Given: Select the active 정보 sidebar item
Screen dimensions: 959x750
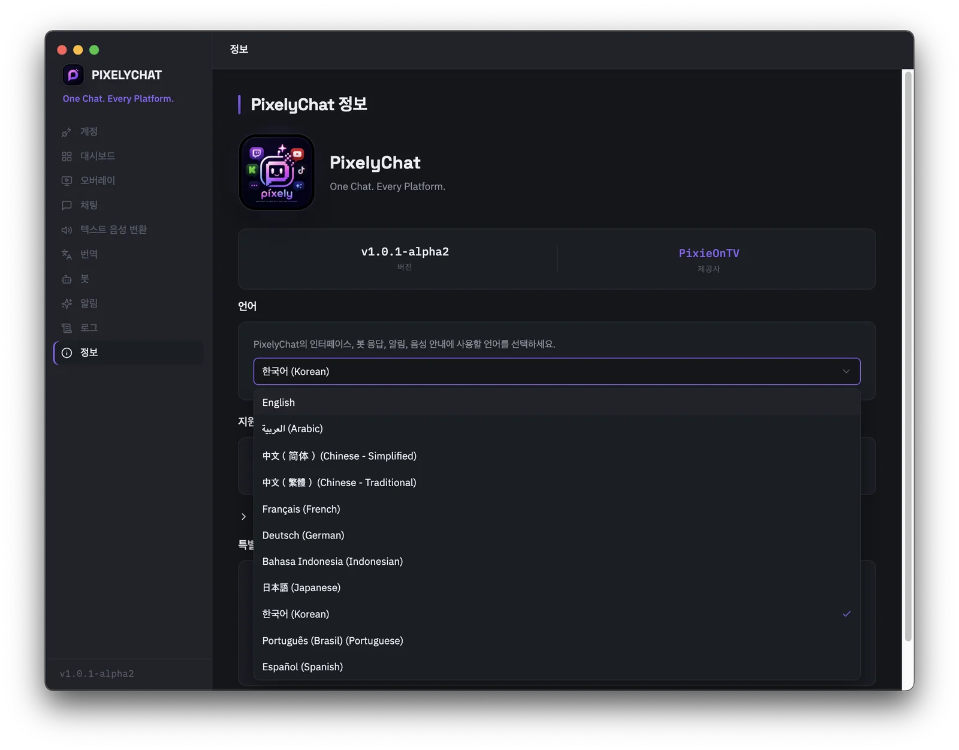Looking at the screenshot, I should click(129, 353).
